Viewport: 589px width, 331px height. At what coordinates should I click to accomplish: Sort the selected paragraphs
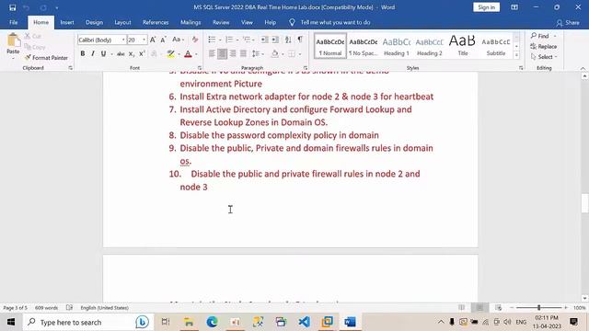point(288,40)
